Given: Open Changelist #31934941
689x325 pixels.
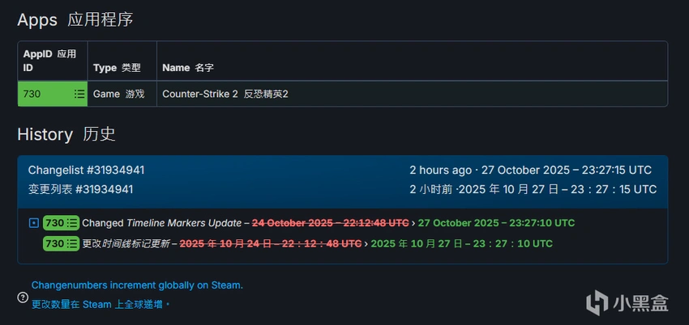Looking at the screenshot, I should click(86, 170).
